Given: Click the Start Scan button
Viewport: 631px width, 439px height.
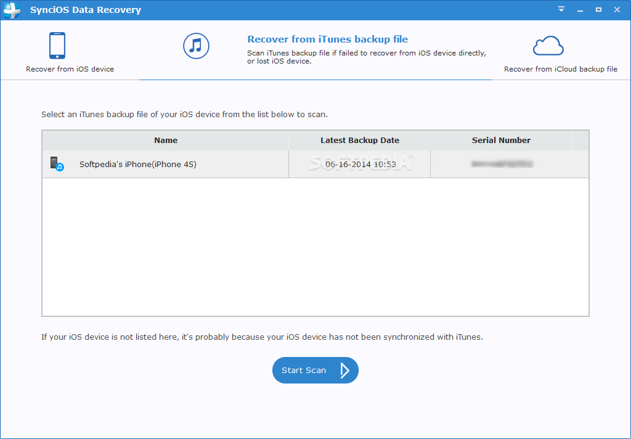Looking at the screenshot, I should click(315, 370).
